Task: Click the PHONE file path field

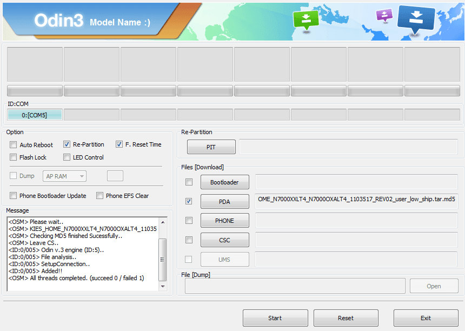Action: coord(356,220)
